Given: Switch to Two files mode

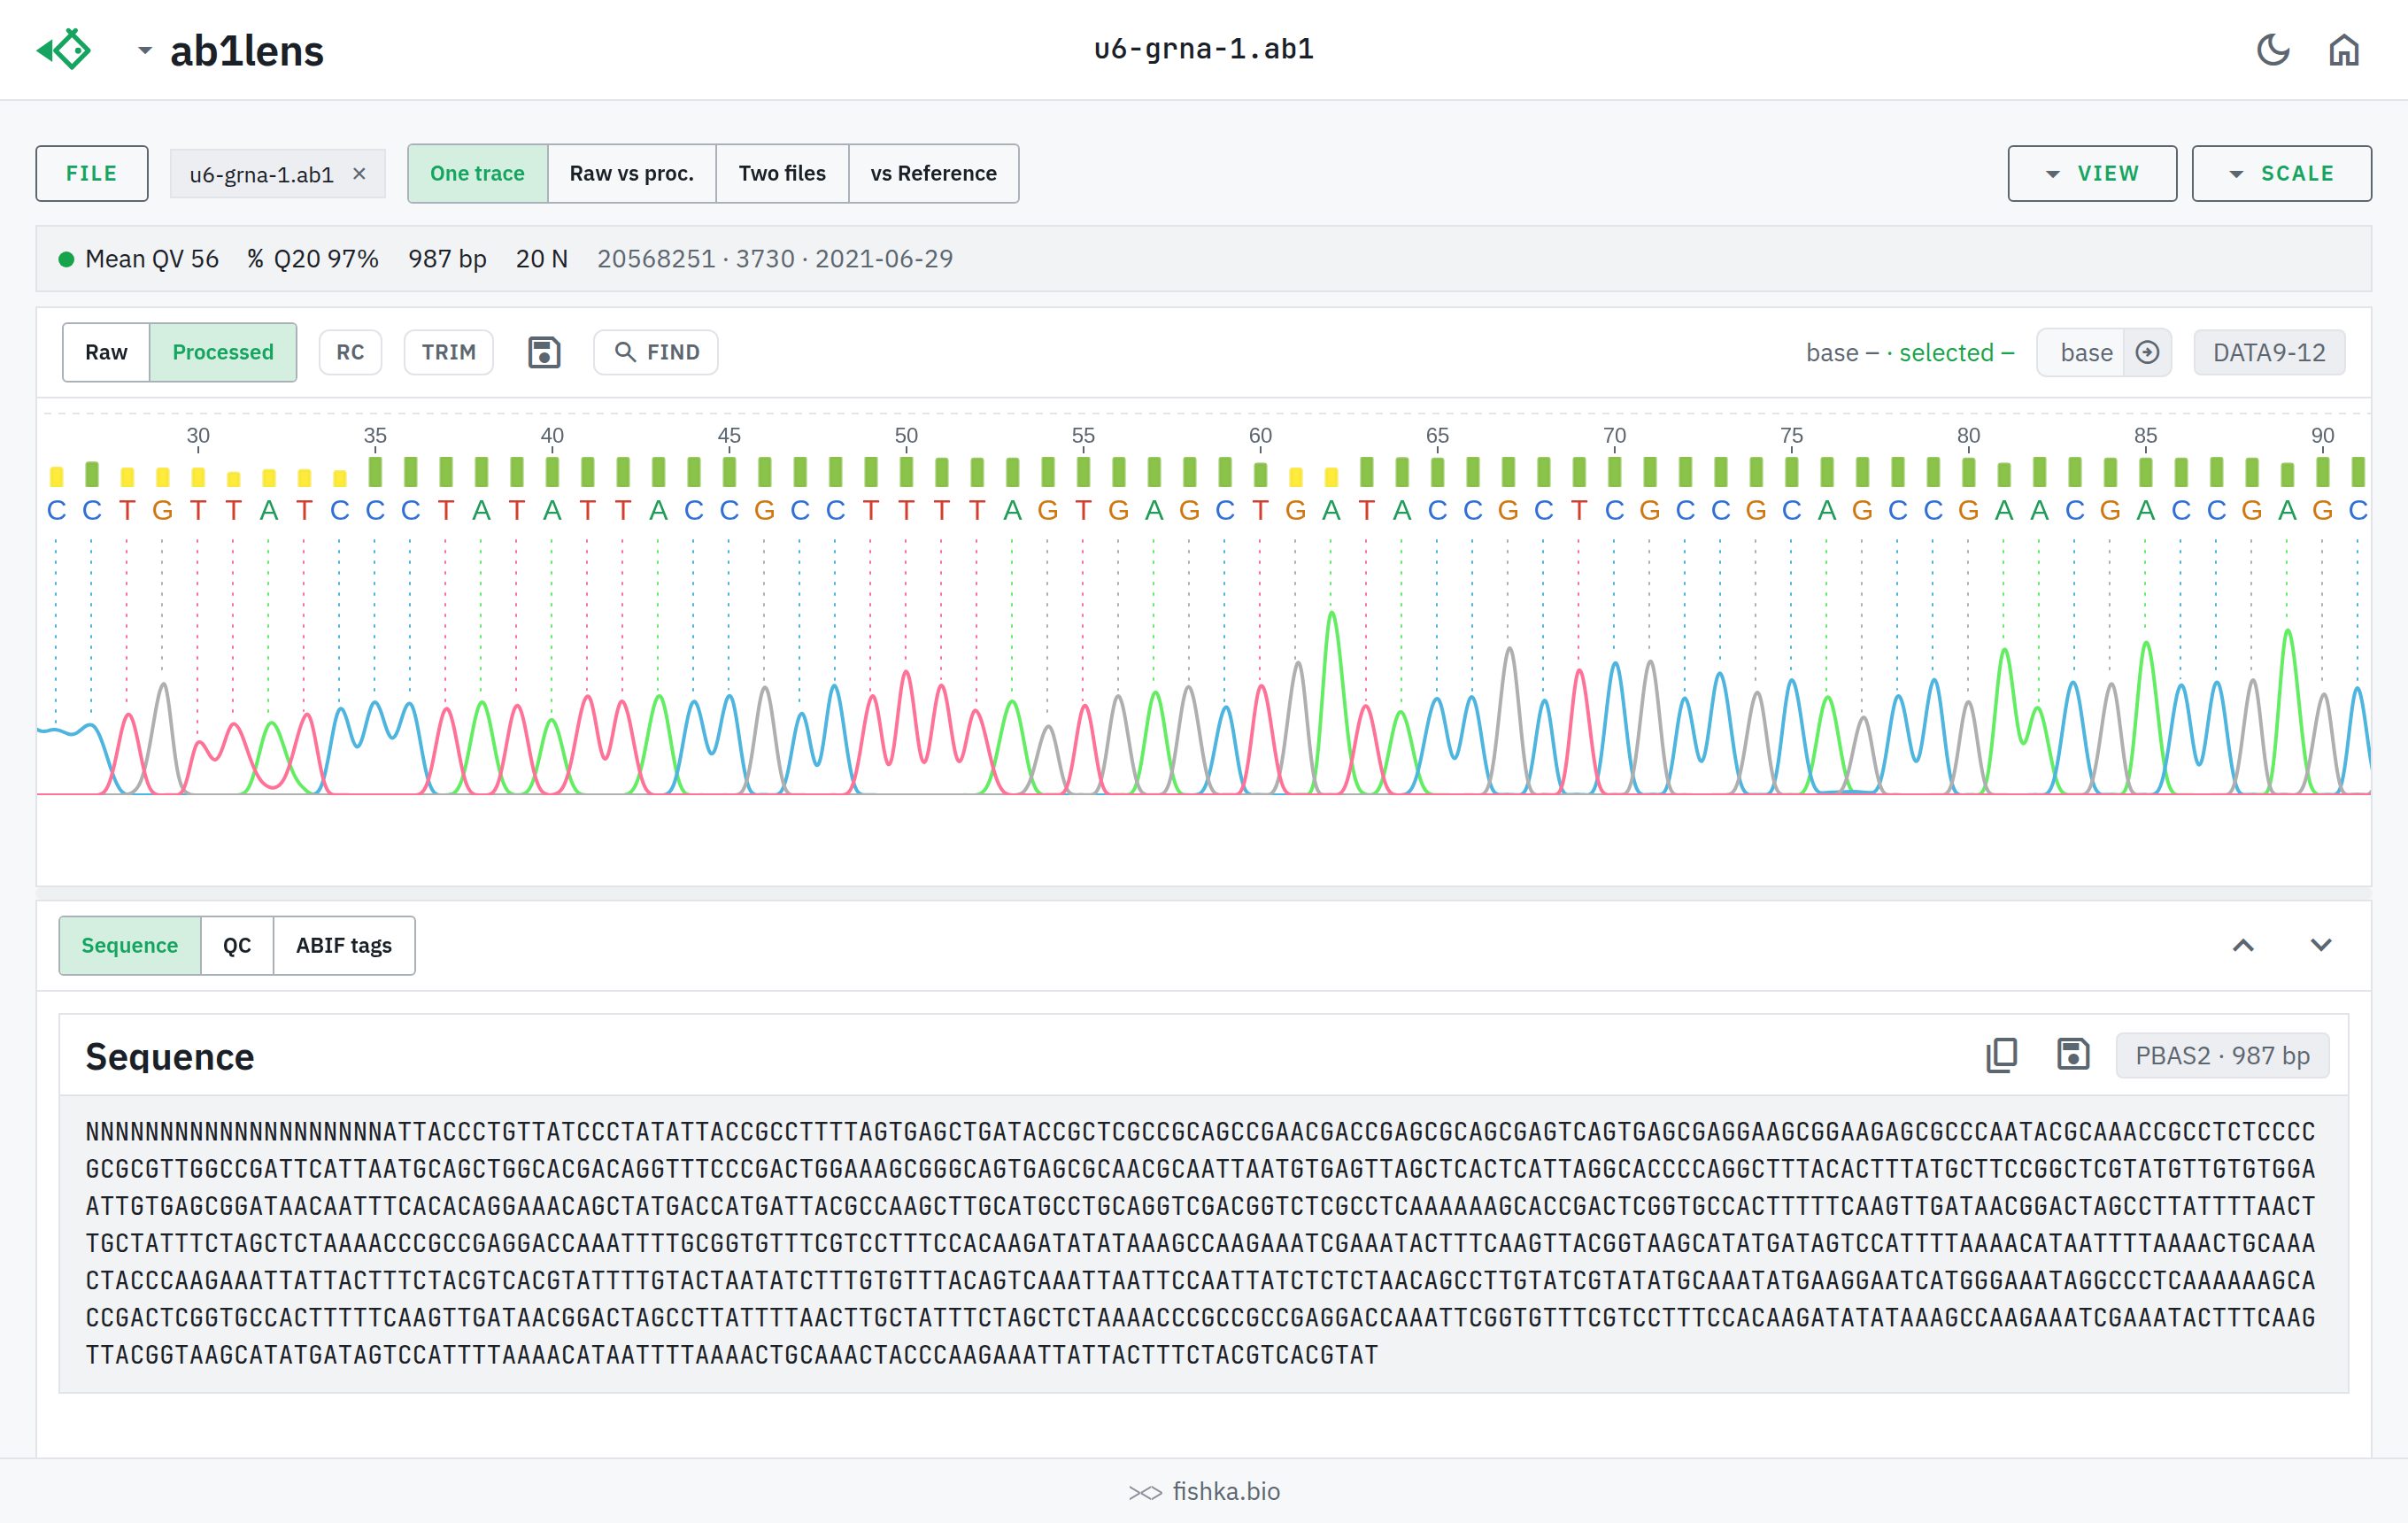Looking at the screenshot, I should (x=782, y=173).
